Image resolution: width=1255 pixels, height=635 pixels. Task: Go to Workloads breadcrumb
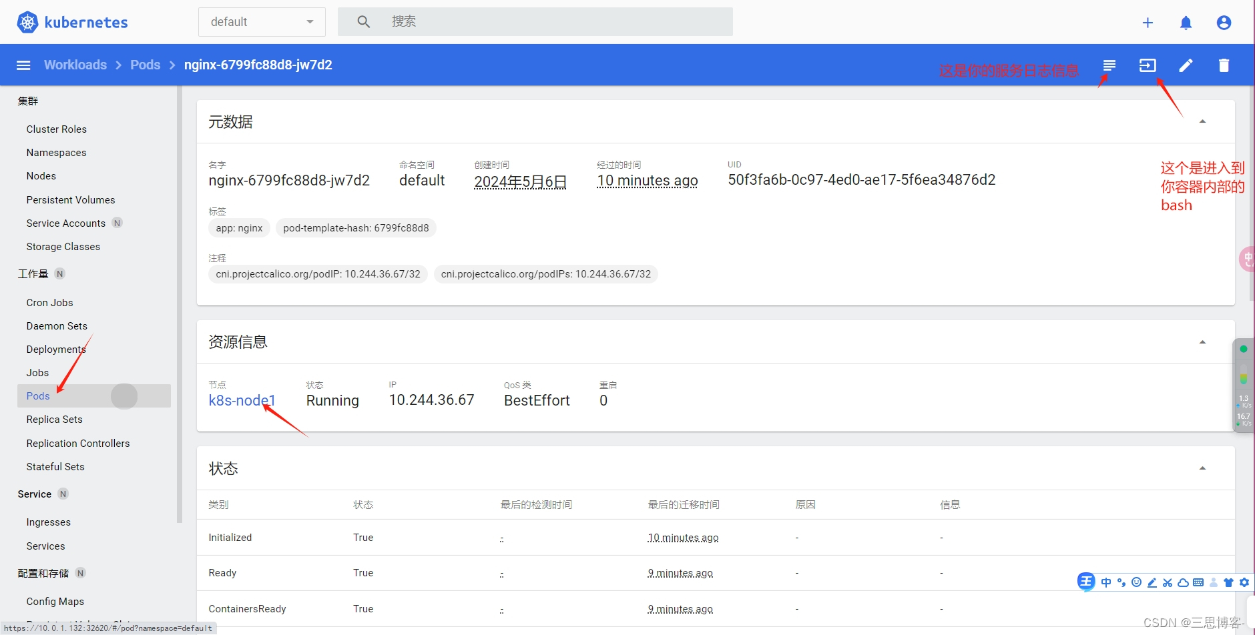point(75,65)
